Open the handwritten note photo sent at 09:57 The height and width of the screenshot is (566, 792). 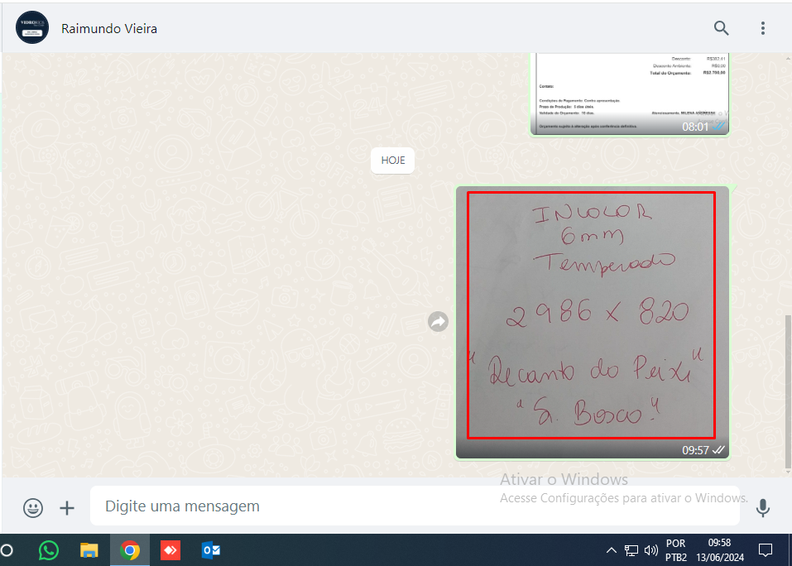pyautogui.click(x=593, y=322)
